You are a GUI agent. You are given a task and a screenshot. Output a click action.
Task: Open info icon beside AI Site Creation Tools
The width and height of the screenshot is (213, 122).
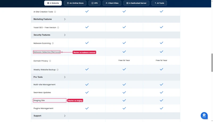tap(55, 12)
